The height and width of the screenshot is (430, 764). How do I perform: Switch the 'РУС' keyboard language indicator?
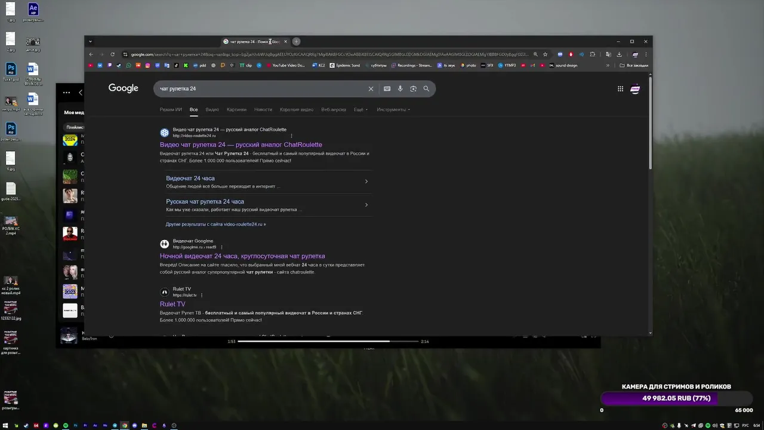[745, 425]
